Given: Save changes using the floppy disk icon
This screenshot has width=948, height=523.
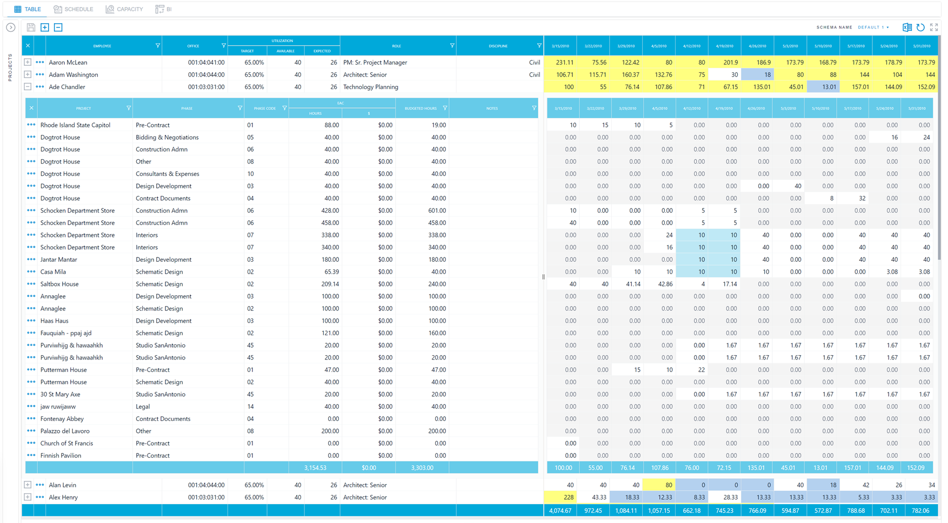Looking at the screenshot, I should coord(31,27).
